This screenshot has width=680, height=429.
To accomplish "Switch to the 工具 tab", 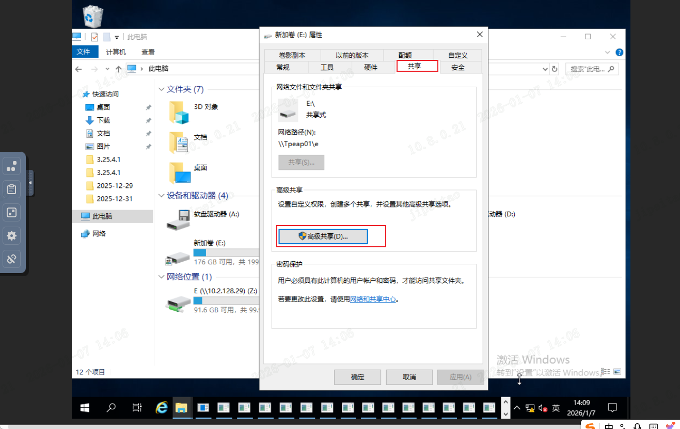I will (x=327, y=67).
